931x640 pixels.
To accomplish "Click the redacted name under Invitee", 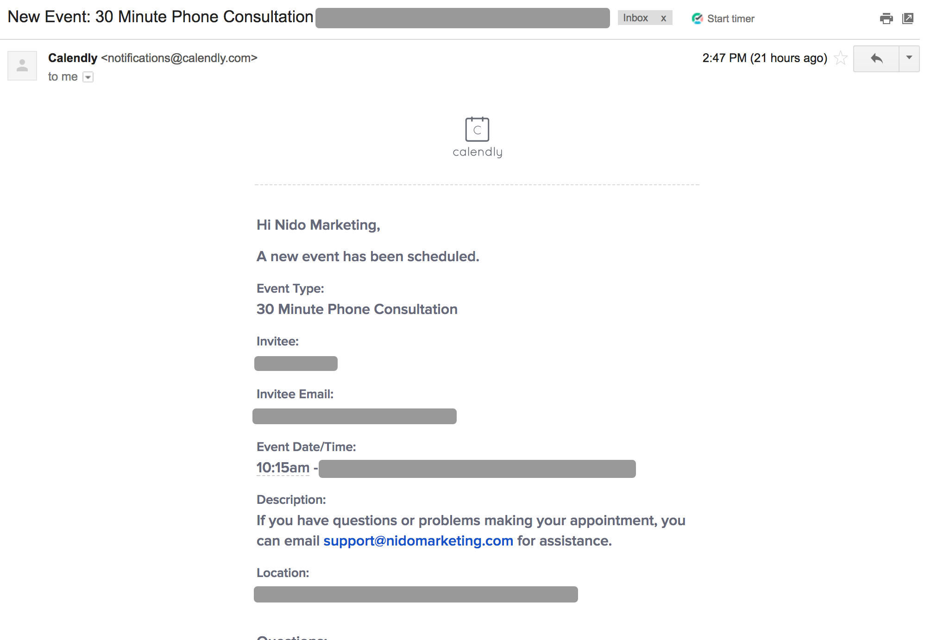I will 296,364.
